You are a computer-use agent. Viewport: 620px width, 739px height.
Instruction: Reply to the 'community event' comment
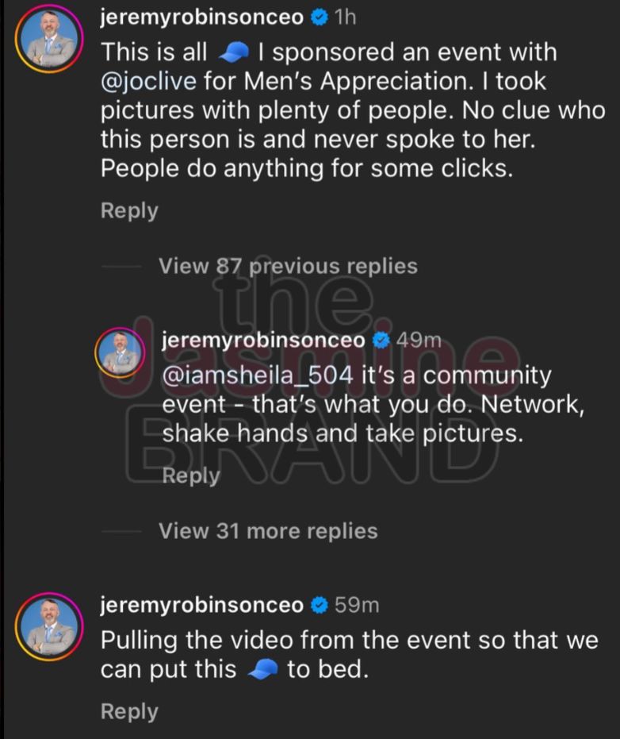coord(190,475)
